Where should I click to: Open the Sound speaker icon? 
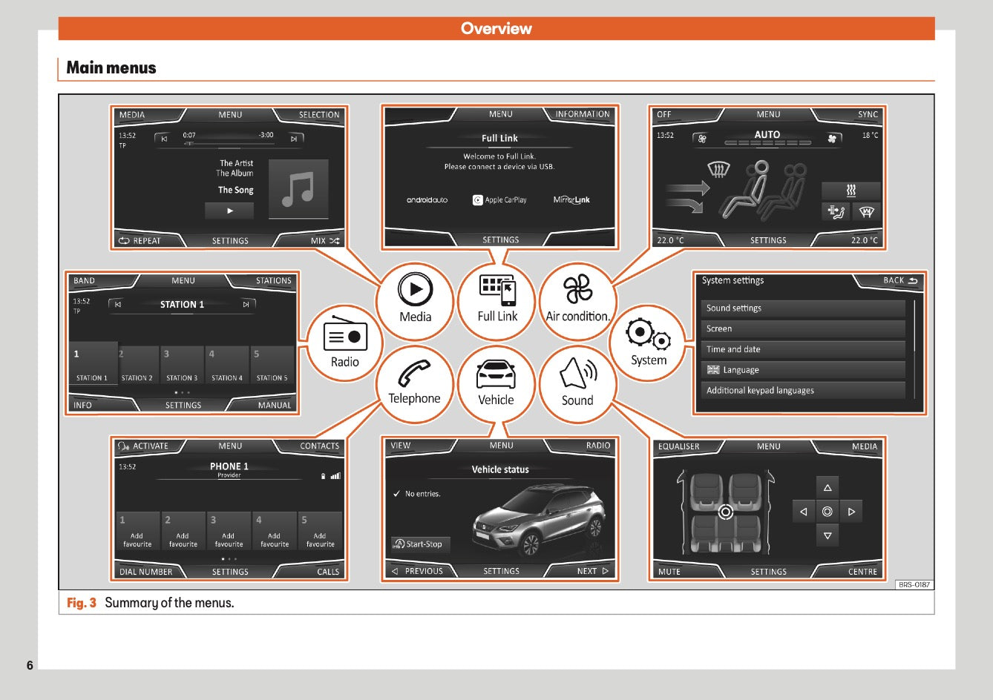click(x=577, y=374)
